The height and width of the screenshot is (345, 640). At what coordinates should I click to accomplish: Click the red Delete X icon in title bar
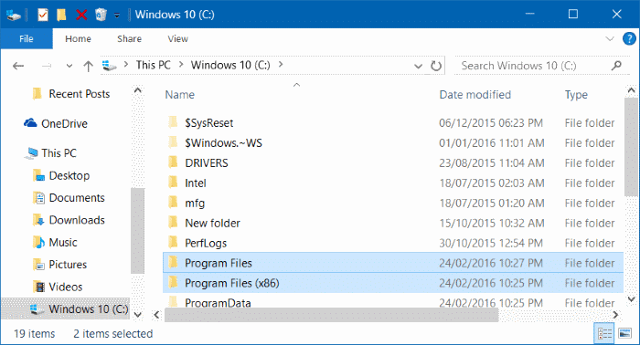[81, 16]
